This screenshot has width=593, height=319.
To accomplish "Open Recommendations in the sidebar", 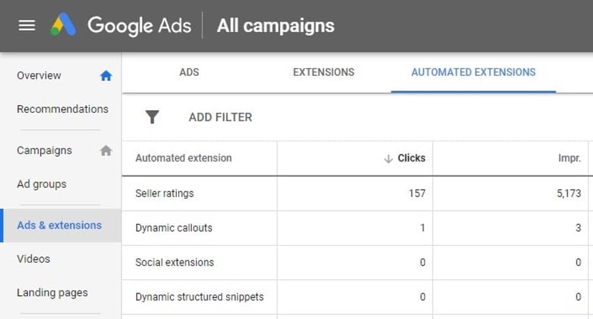I will pos(62,109).
